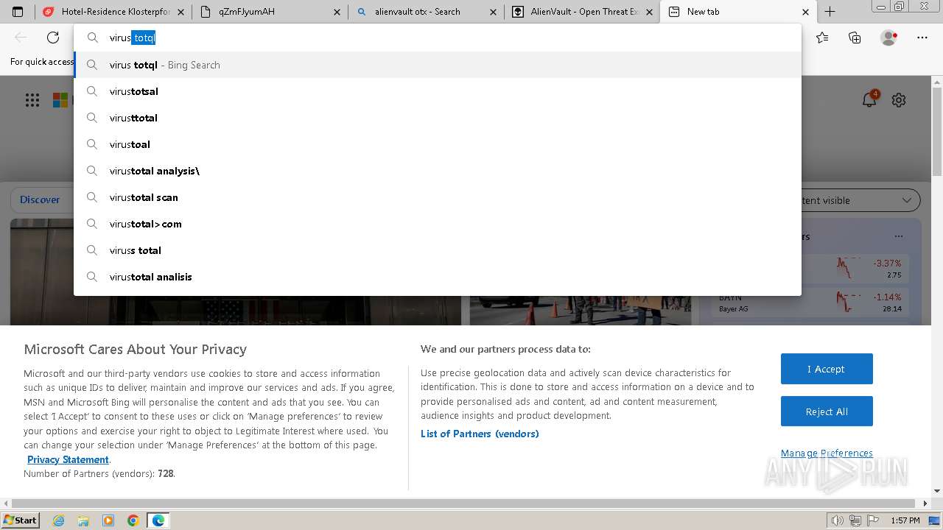Click the taskbar clock 1:57 PM
Image resolution: width=943 pixels, height=530 pixels.
point(905,520)
